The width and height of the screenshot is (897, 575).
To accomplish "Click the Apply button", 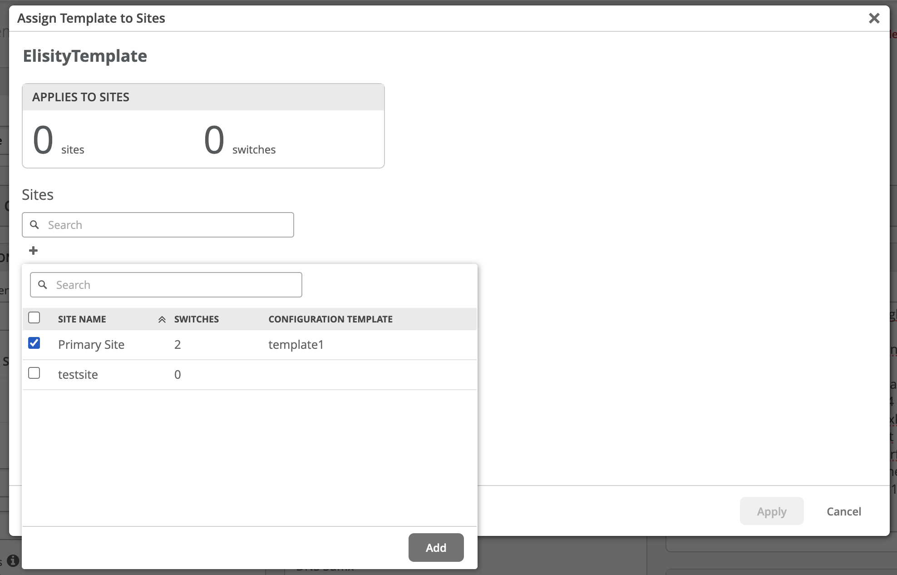I will (x=771, y=511).
